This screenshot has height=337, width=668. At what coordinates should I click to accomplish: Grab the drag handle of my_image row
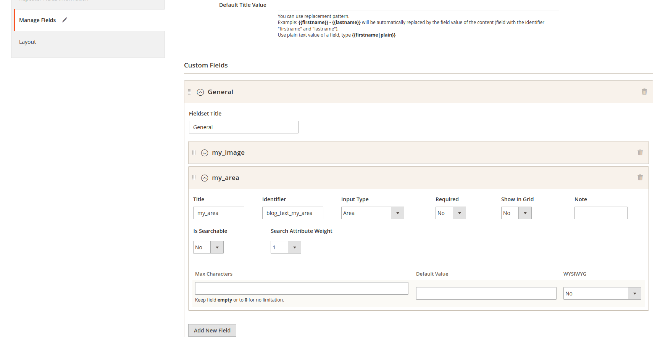coord(194,152)
